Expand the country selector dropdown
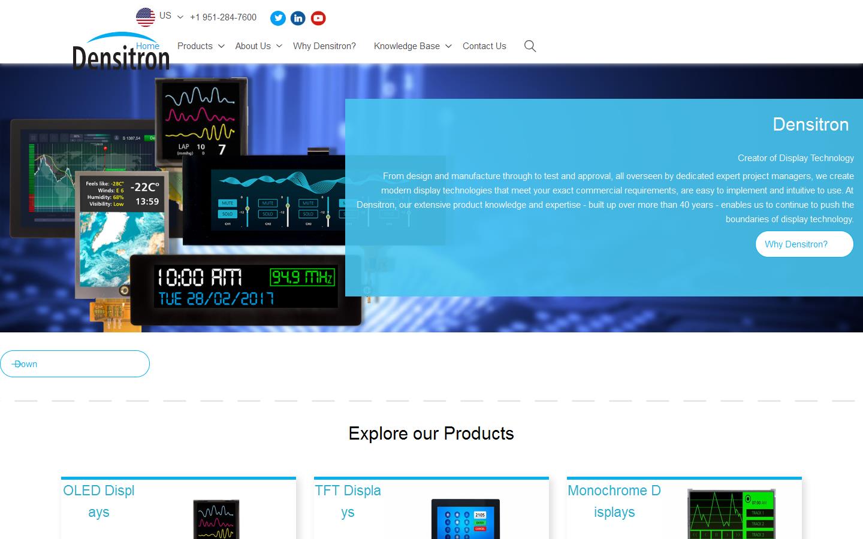This screenshot has width=863, height=539. (180, 17)
